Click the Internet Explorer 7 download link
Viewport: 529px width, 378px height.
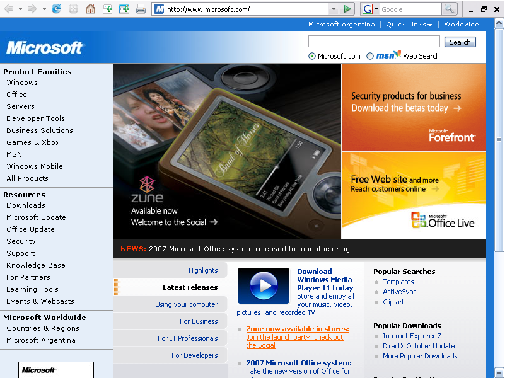point(412,336)
